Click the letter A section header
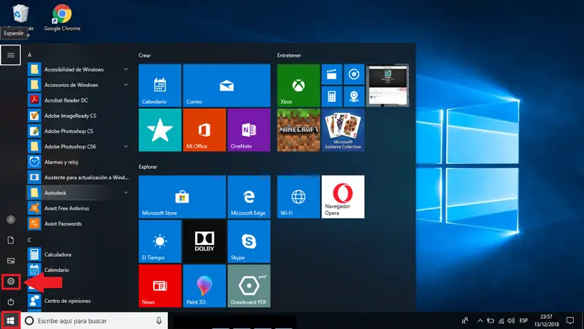The height and width of the screenshot is (329, 584). coord(29,55)
